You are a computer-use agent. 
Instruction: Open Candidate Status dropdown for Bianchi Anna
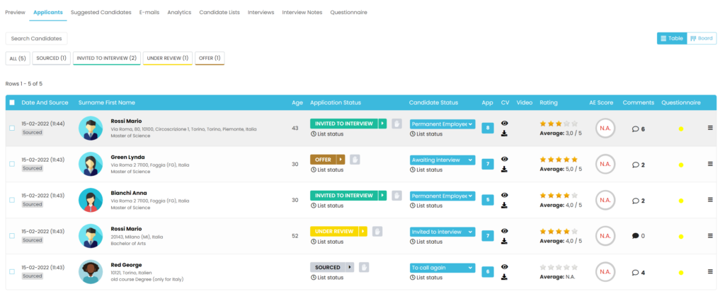(443, 196)
